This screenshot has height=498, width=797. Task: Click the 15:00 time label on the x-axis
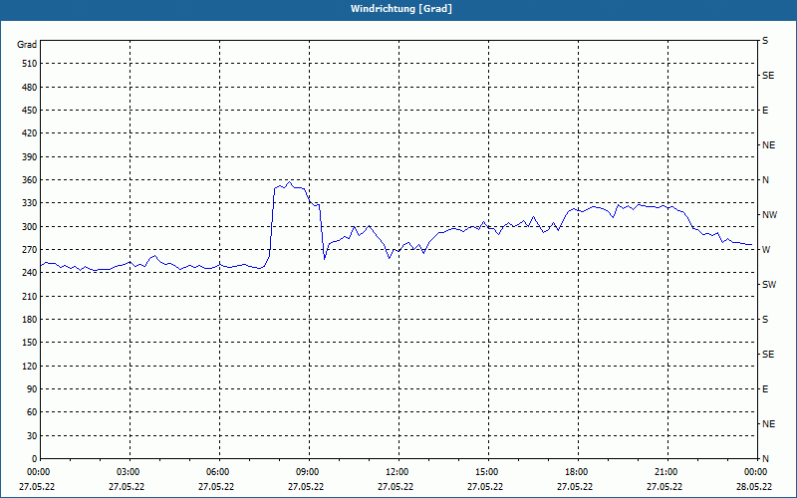(x=488, y=471)
